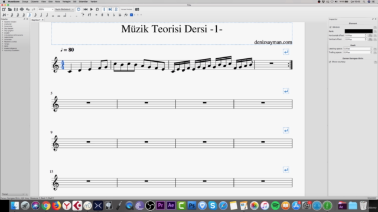Select the 32nd note duration

pos(24,15)
